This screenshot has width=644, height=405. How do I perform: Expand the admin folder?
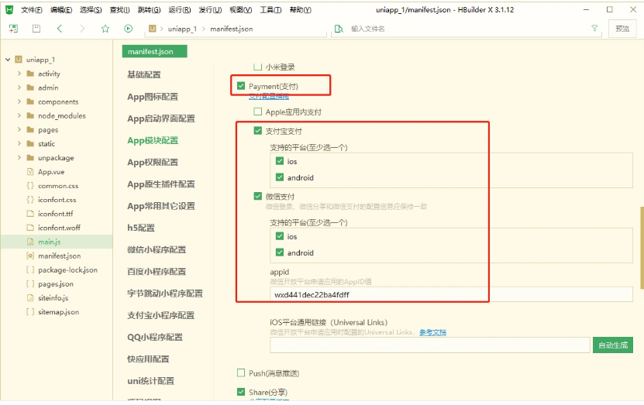(19, 88)
